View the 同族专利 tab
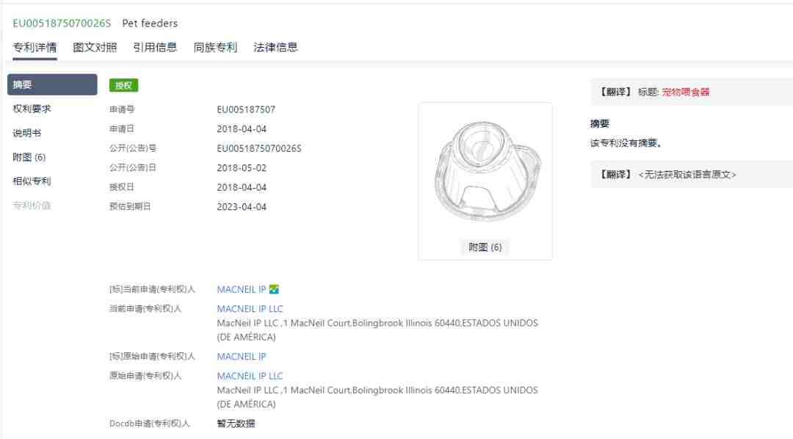The image size is (793, 439). pos(215,48)
